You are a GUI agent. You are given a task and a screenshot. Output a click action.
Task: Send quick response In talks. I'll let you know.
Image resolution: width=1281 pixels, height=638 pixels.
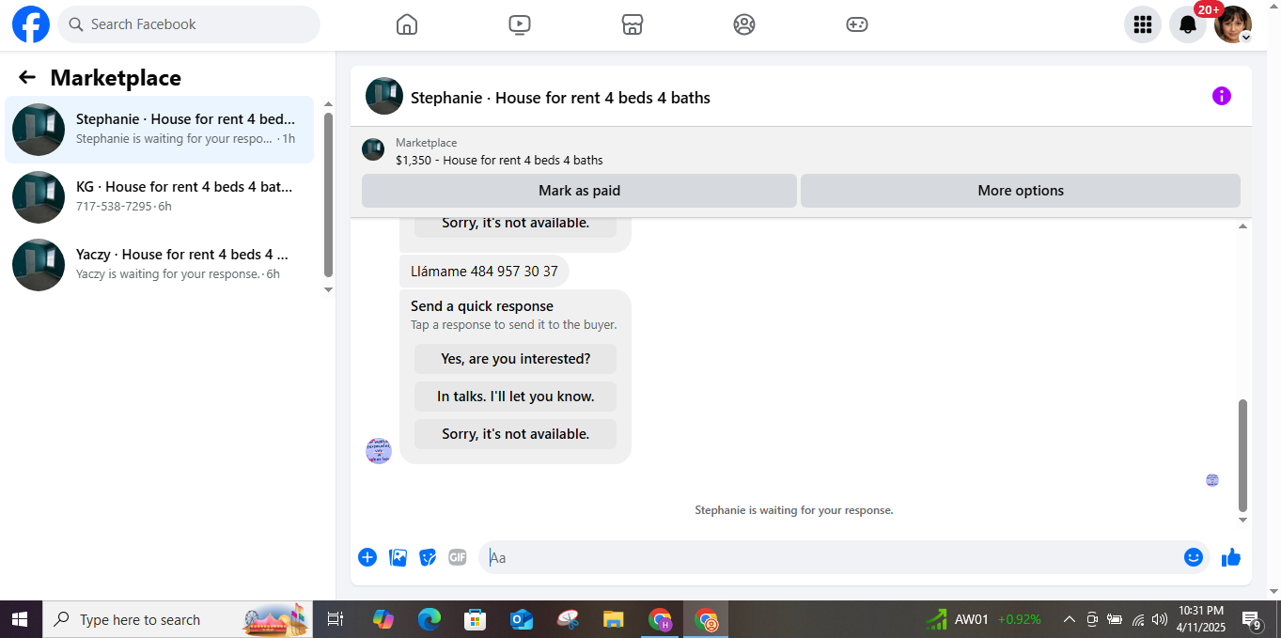click(x=515, y=397)
